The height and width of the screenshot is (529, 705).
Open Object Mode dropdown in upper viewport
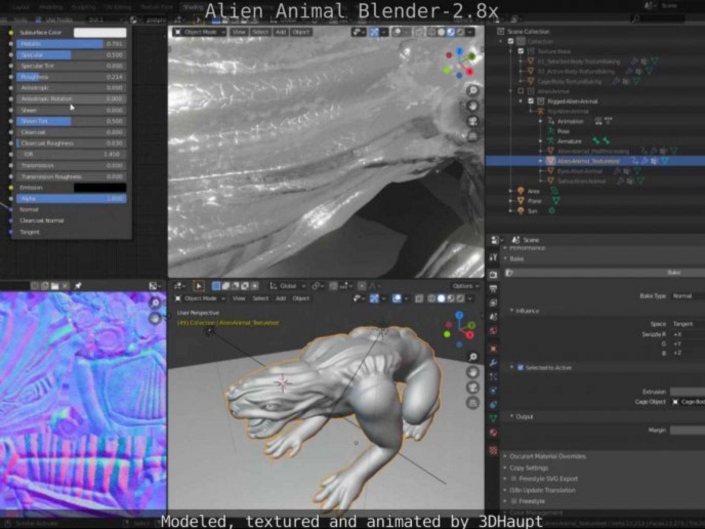(x=200, y=32)
